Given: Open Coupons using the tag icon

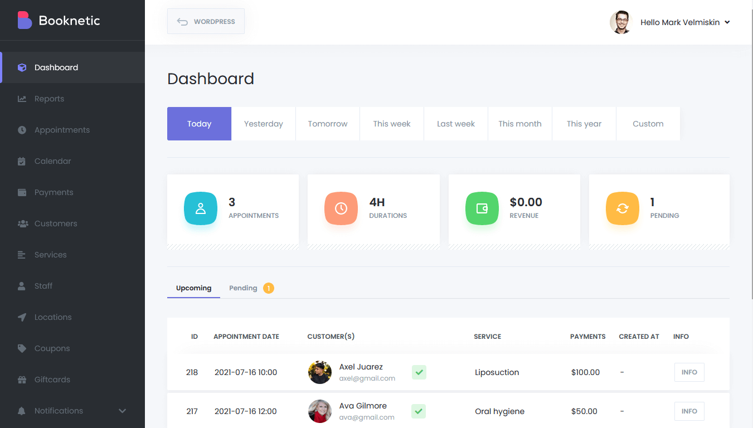Looking at the screenshot, I should 22,348.
